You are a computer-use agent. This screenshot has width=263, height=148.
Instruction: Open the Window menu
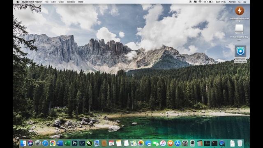click(x=71, y=2)
